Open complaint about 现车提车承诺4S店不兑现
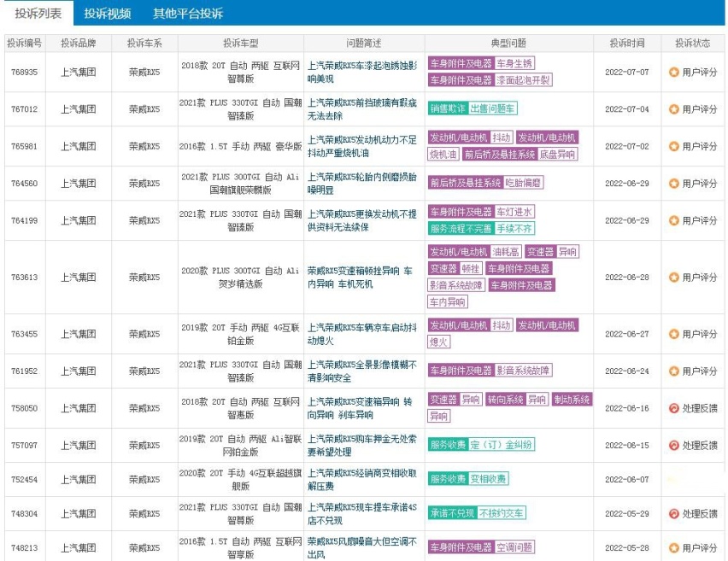 coord(362,513)
